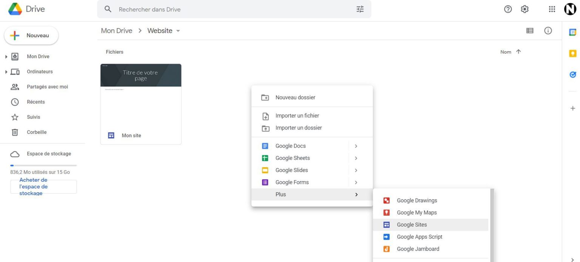This screenshot has height=262, width=580.
Task: Choose Google Slides menu entry
Action: pyautogui.click(x=312, y=170)
